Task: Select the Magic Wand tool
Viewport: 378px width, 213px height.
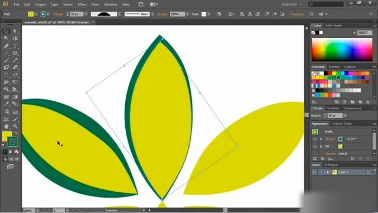Action: 6,38
